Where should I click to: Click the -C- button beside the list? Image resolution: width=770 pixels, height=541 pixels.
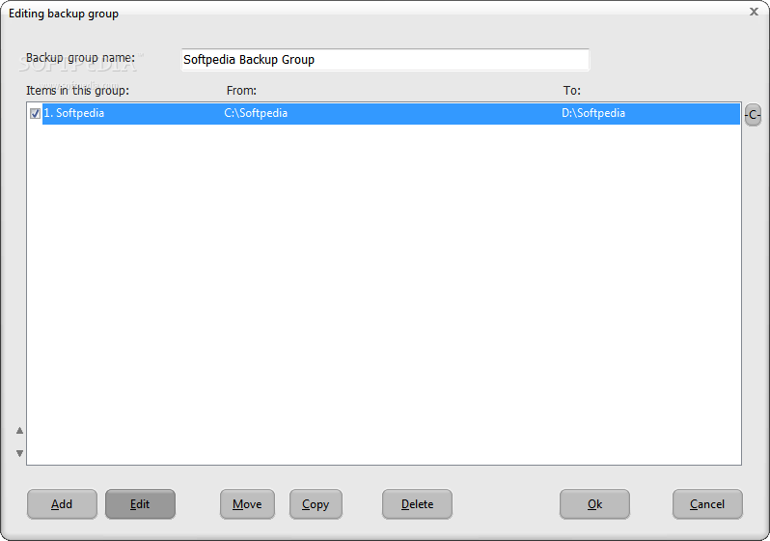click(753, 115)
